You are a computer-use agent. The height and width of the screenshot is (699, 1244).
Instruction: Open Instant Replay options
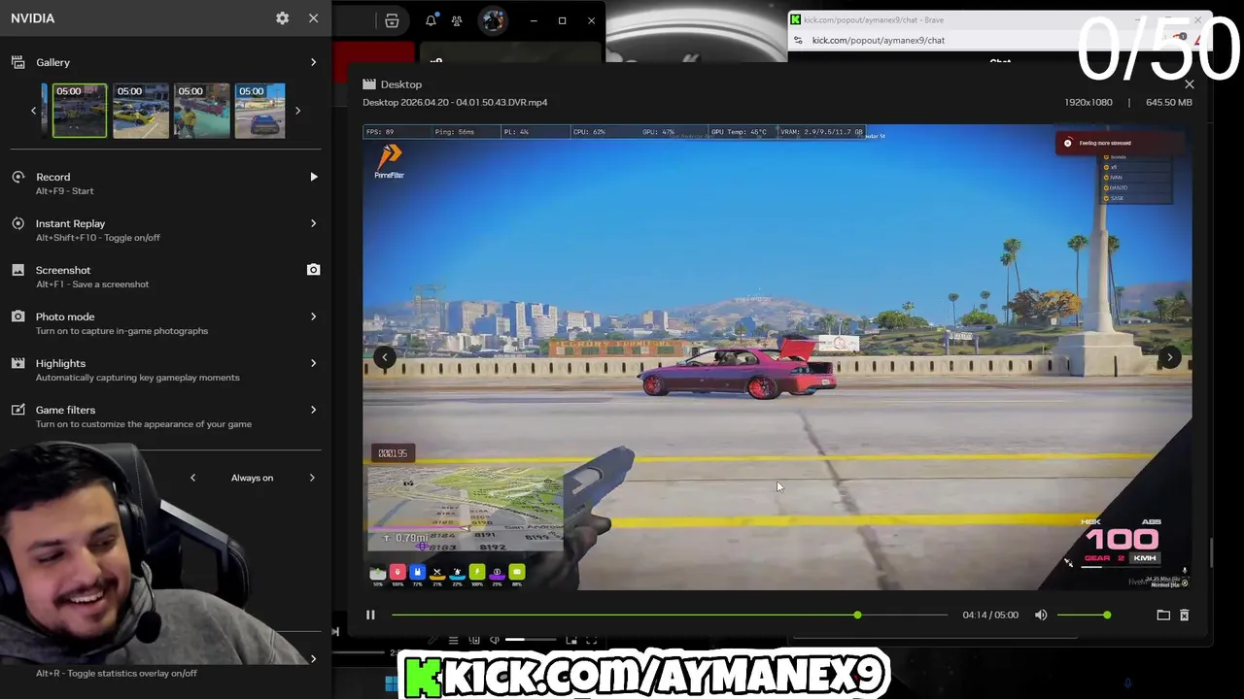(165, 229)
